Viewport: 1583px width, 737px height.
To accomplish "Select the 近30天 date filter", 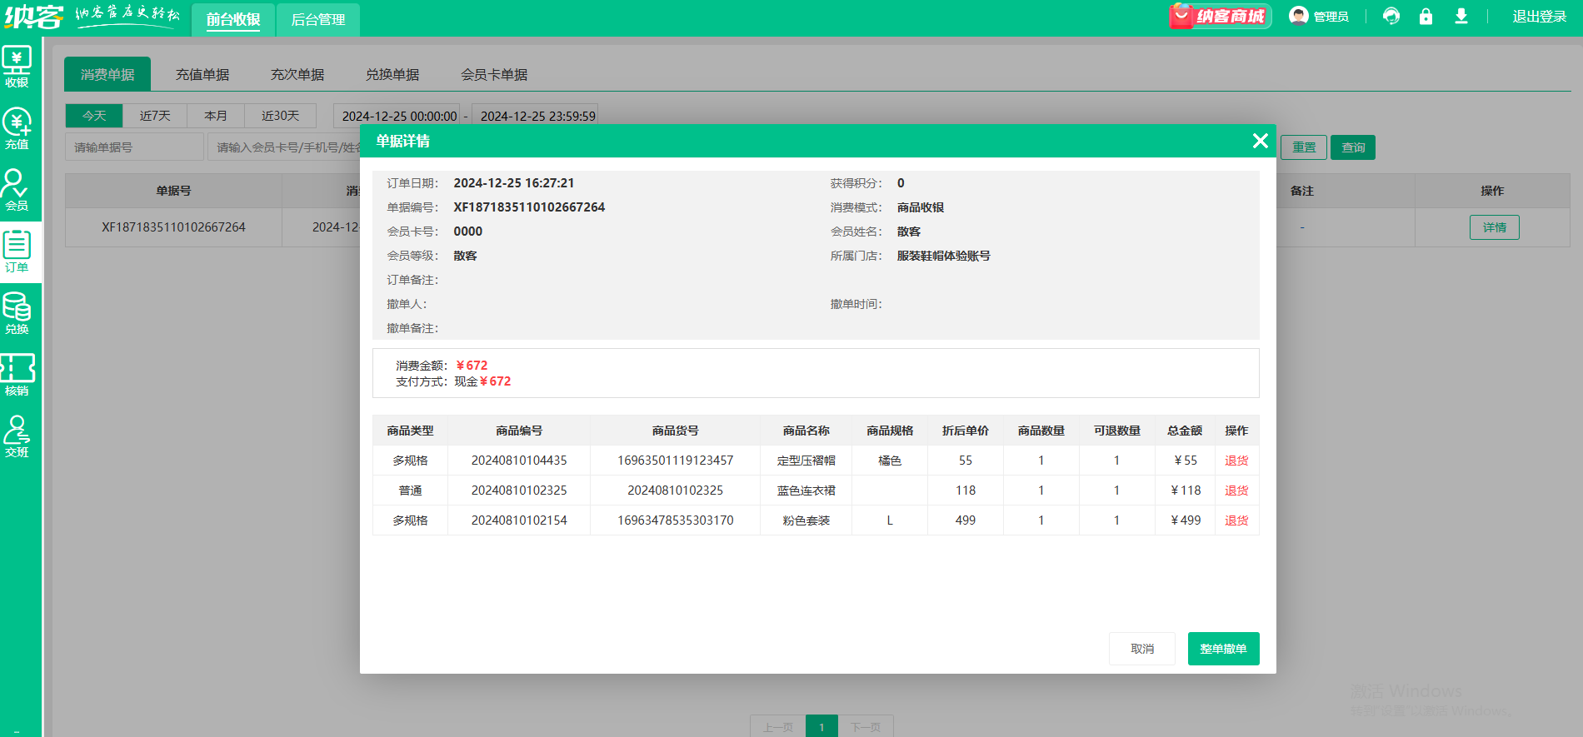I will click(280, 116).
